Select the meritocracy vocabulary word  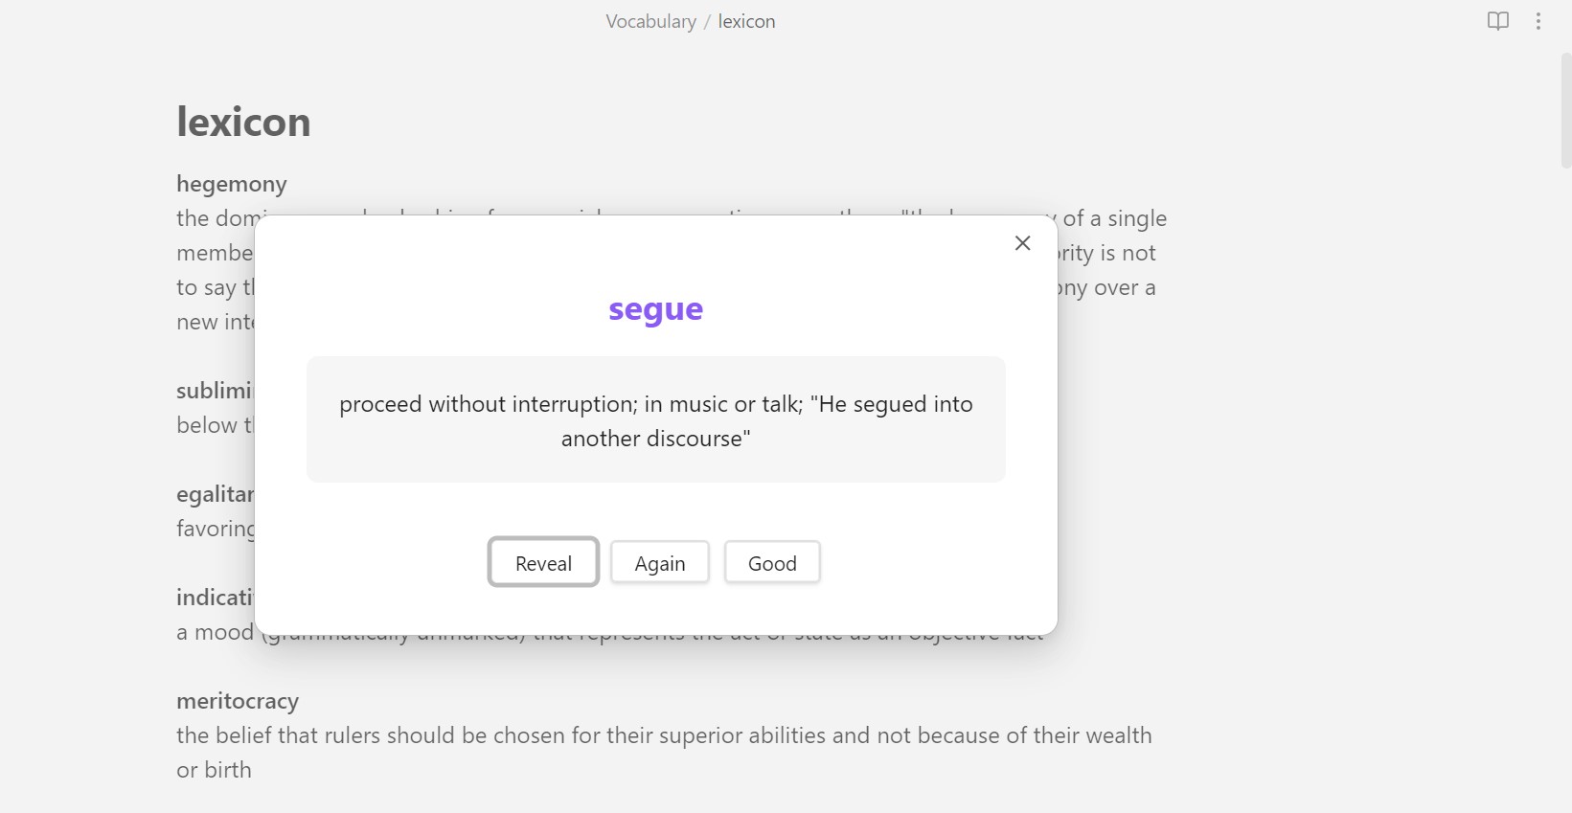pyautogui.click(x=238, y=700)
